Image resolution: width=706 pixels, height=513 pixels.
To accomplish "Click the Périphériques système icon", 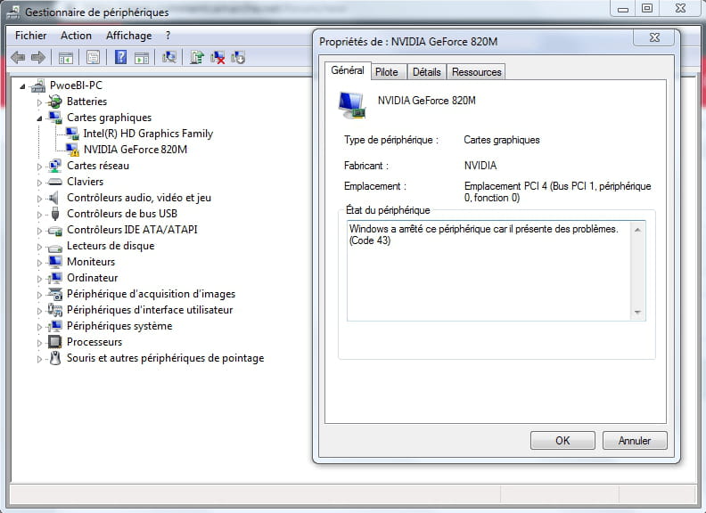I will pyautogui.click(x=55, y=326).
